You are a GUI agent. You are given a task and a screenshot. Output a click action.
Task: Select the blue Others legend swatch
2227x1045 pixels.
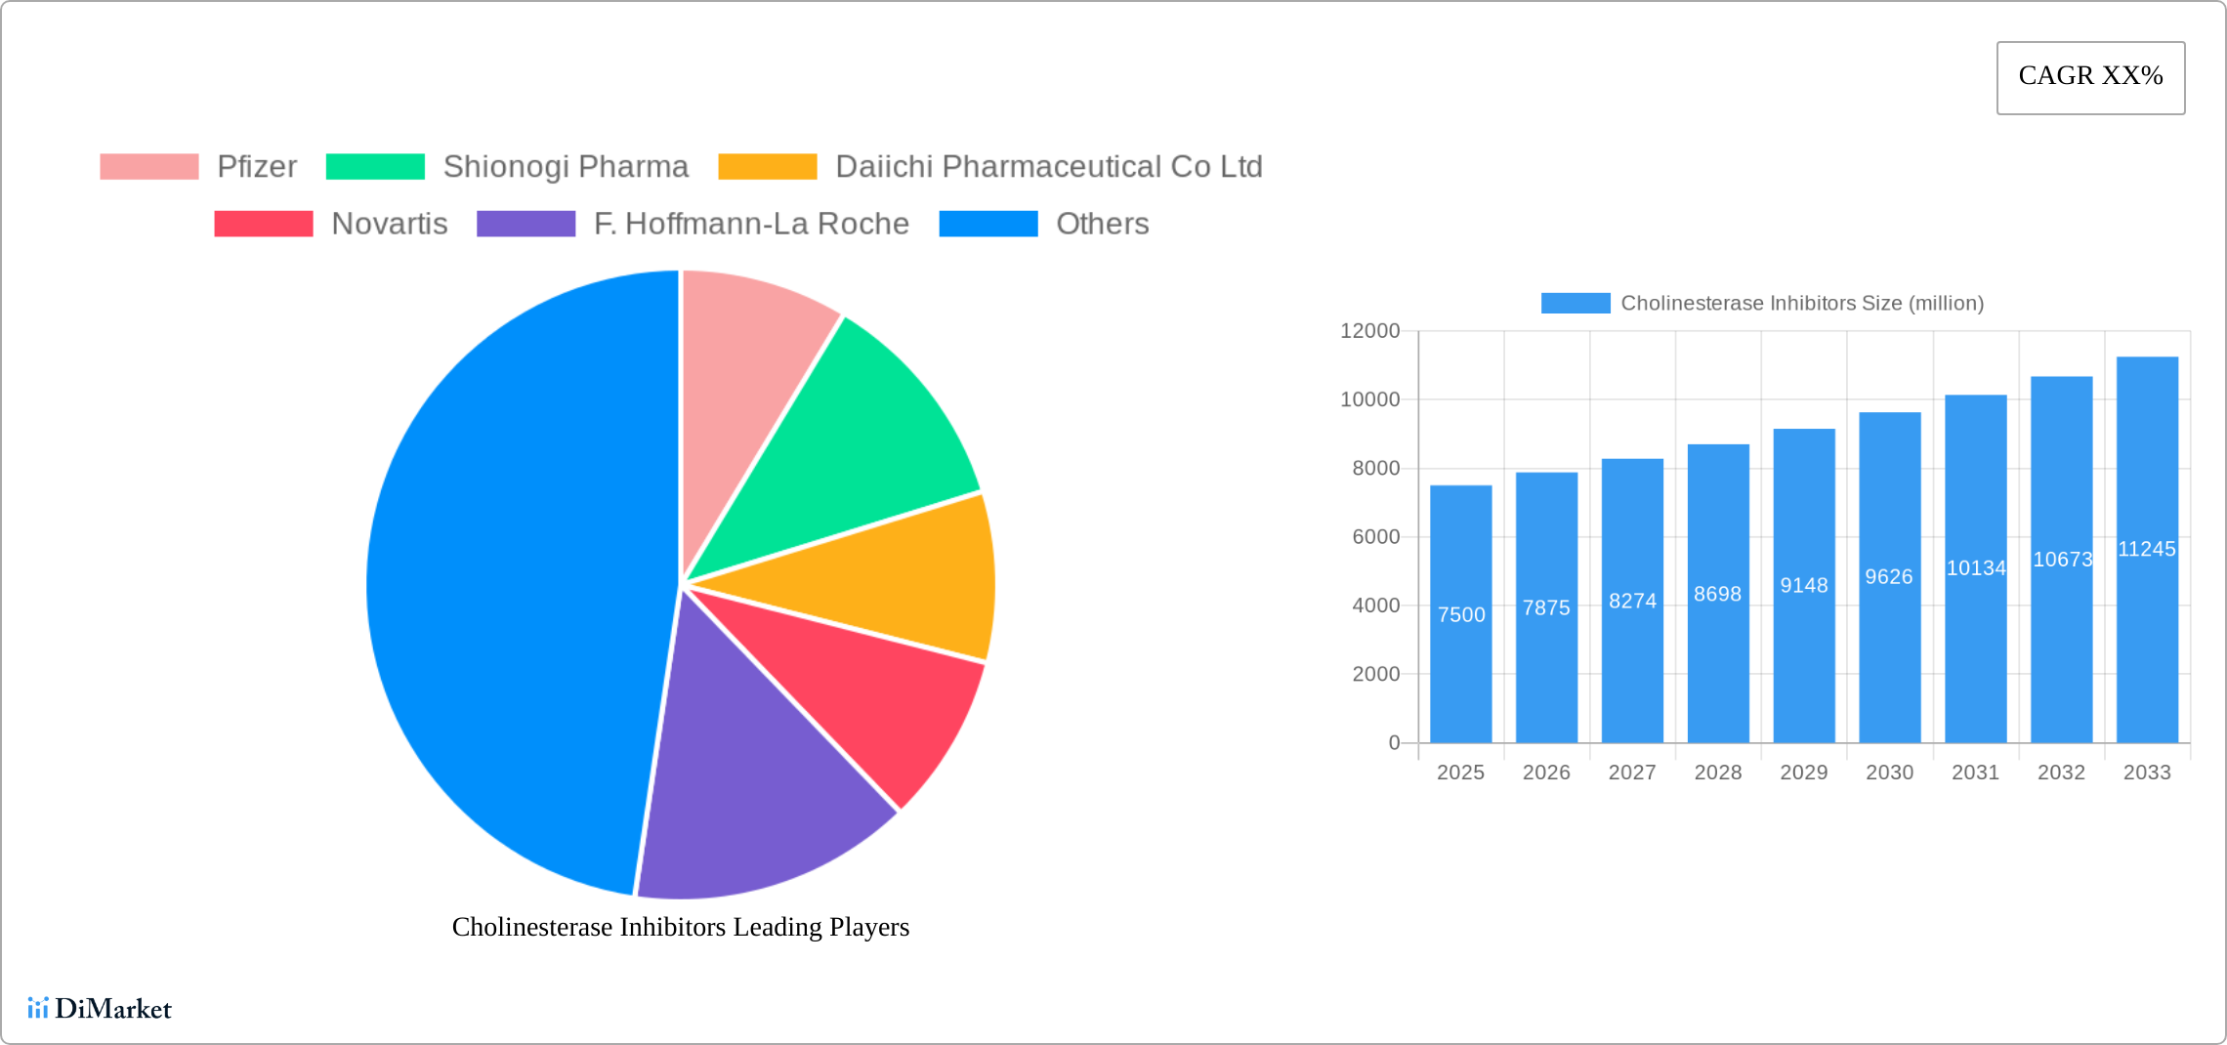[988, 224]
